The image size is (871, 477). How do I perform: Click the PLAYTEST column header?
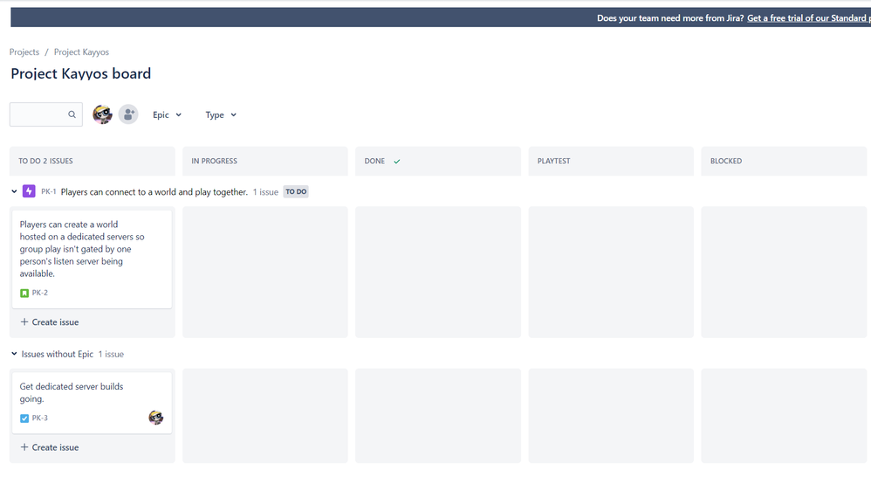tap(611, 162)
